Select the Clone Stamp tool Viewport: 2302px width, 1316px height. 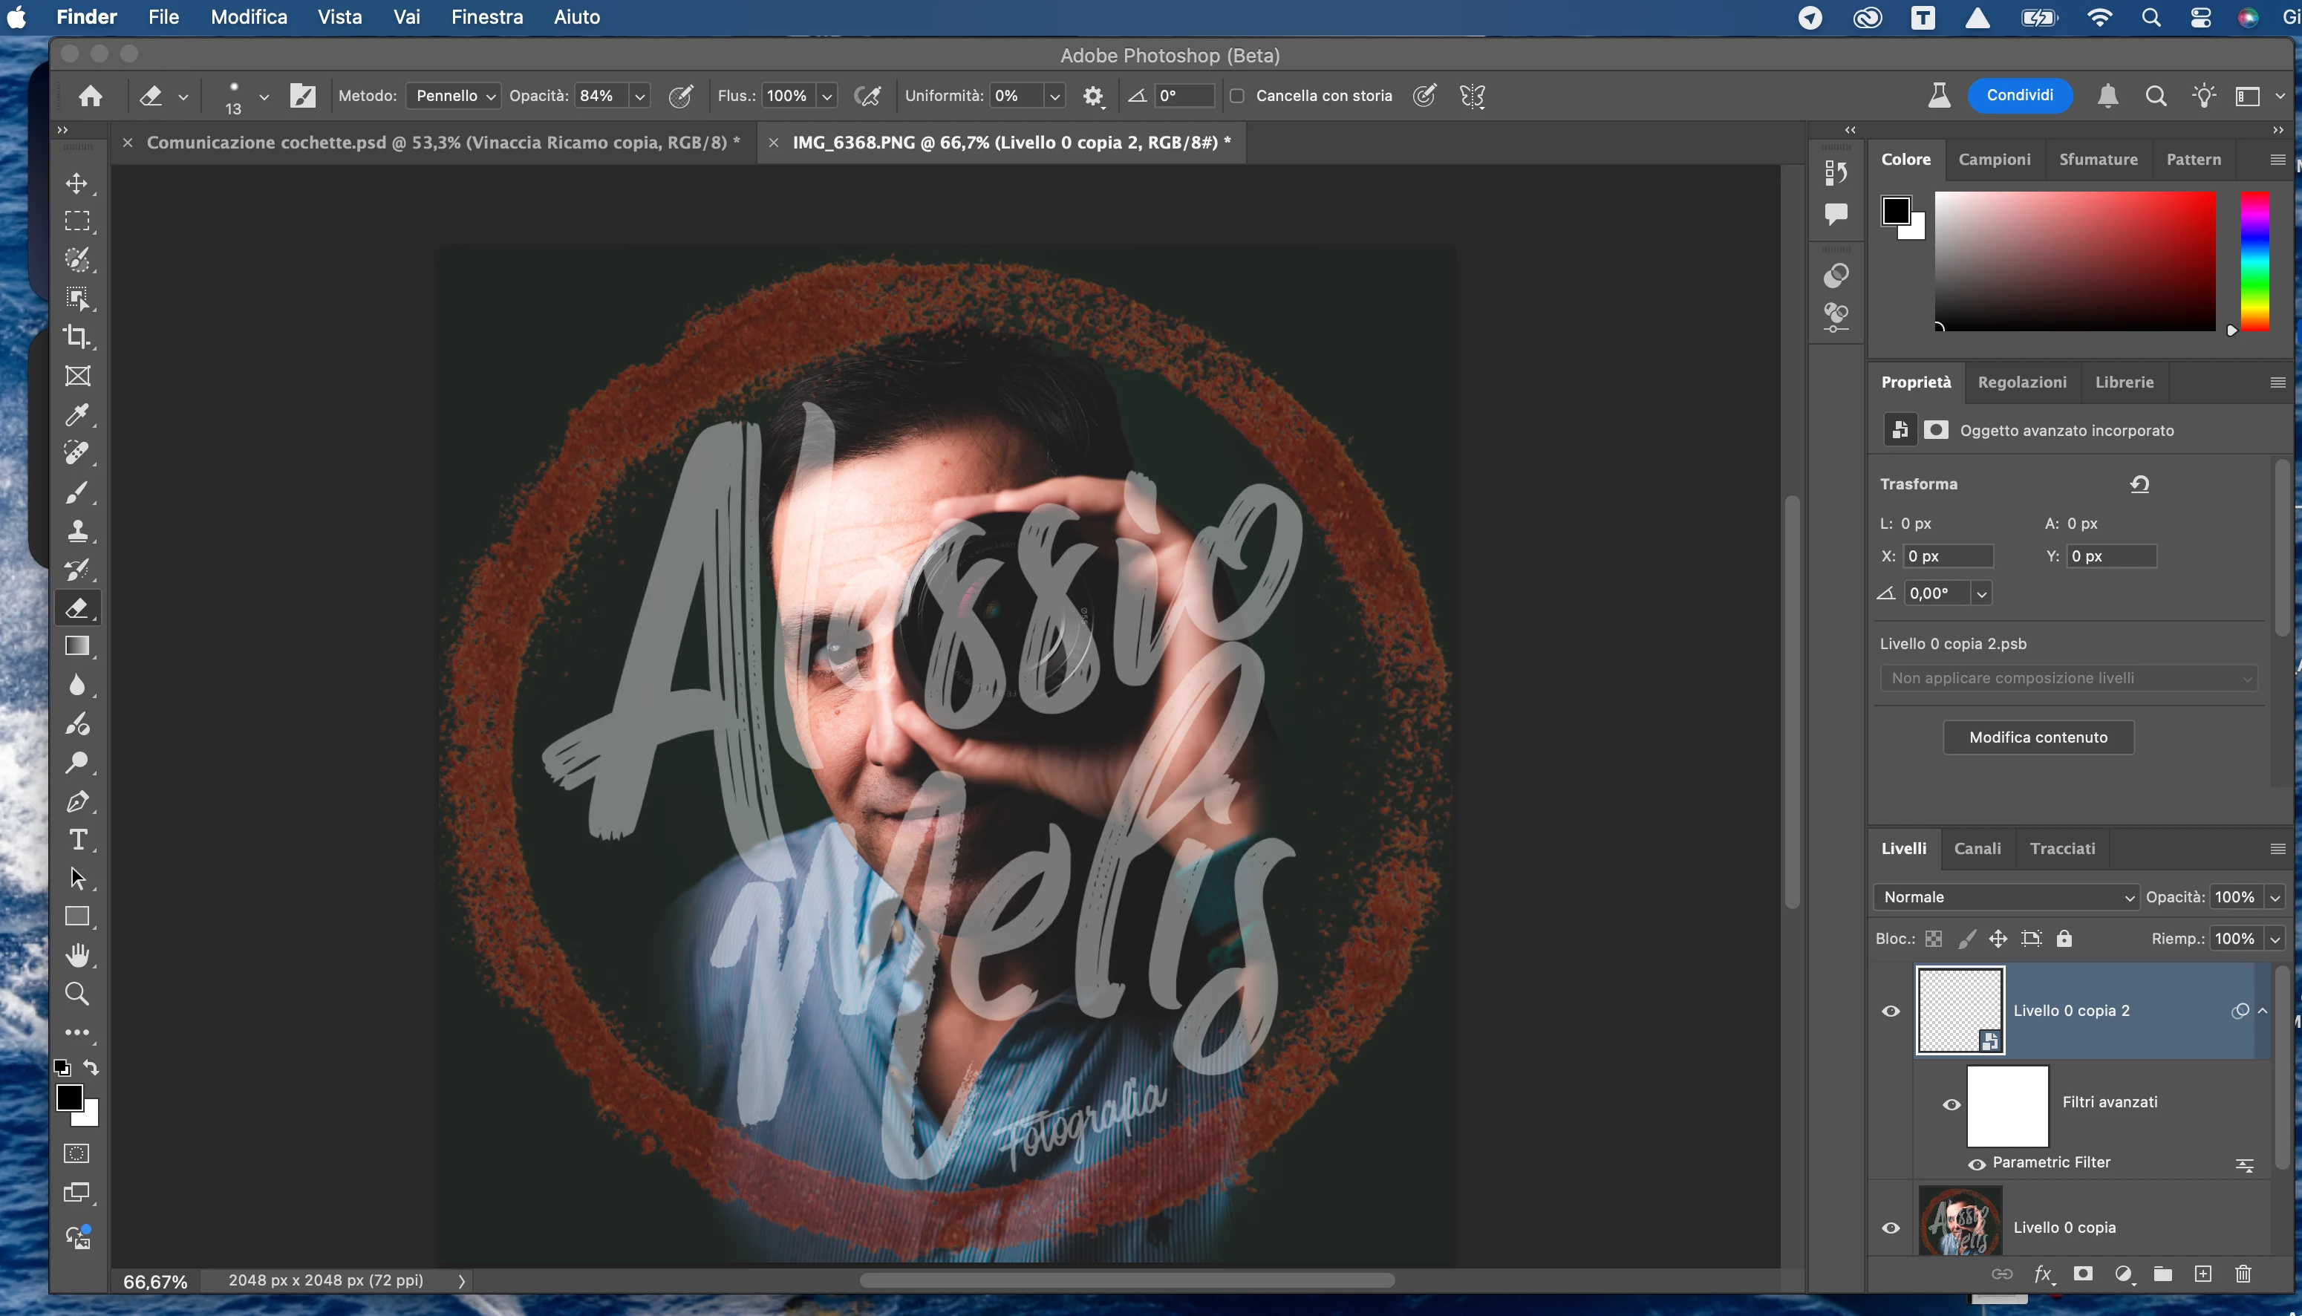[x=78, y=530]
